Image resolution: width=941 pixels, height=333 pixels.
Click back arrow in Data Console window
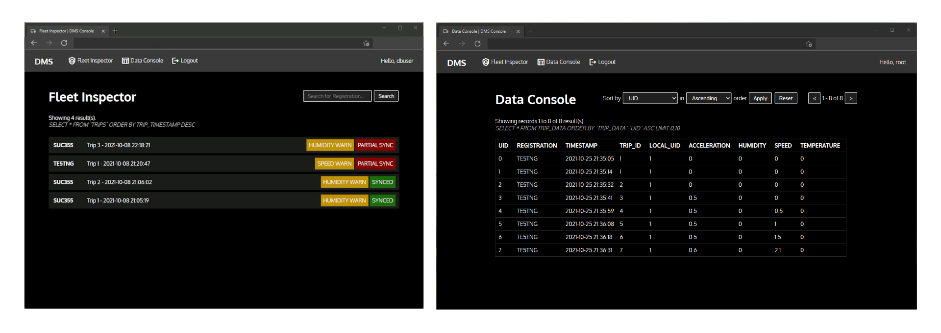pos(446,44)
